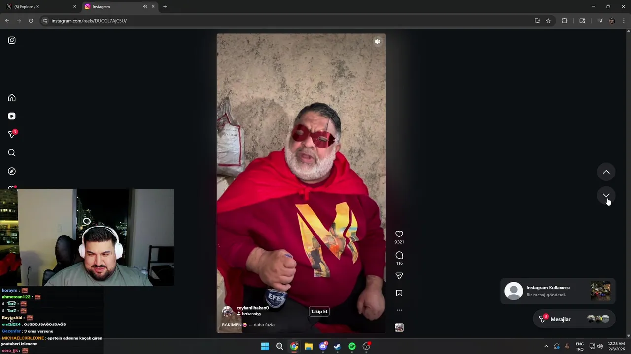Save the reel with bookmark icon
The image size is (631, 354).
click(x=399, y=293)
